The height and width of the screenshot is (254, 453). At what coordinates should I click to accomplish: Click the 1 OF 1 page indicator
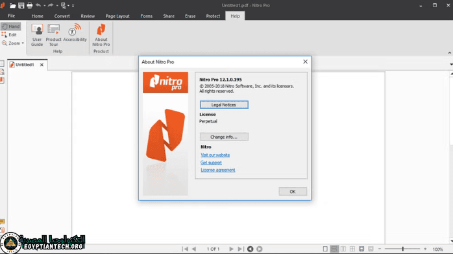point(214,249)
